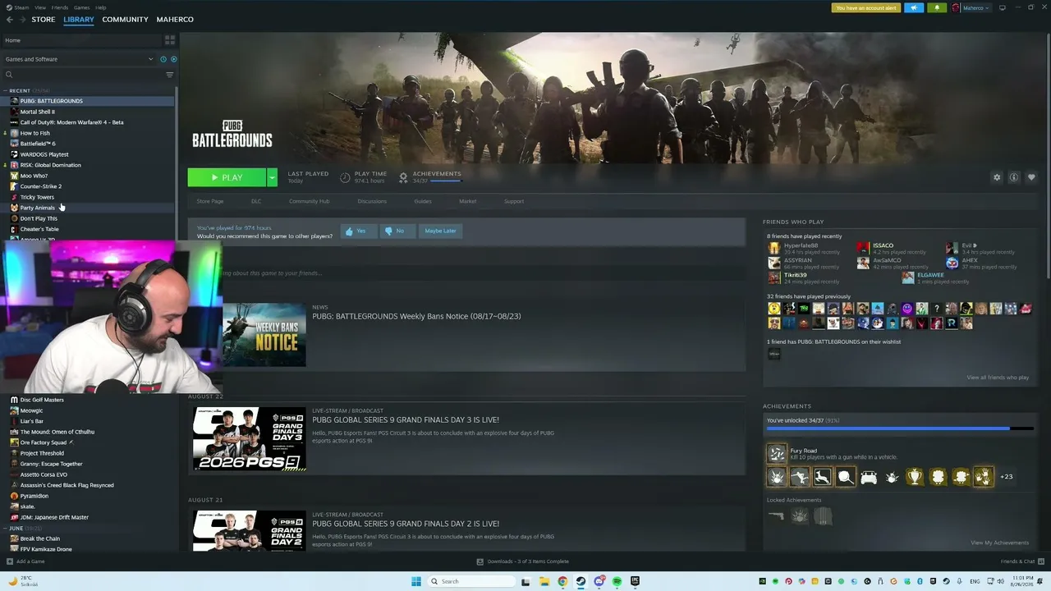This screenshot has width=1051, height=591.
Task: Select Tricky Towers in library list
Action: coord(37,197)
